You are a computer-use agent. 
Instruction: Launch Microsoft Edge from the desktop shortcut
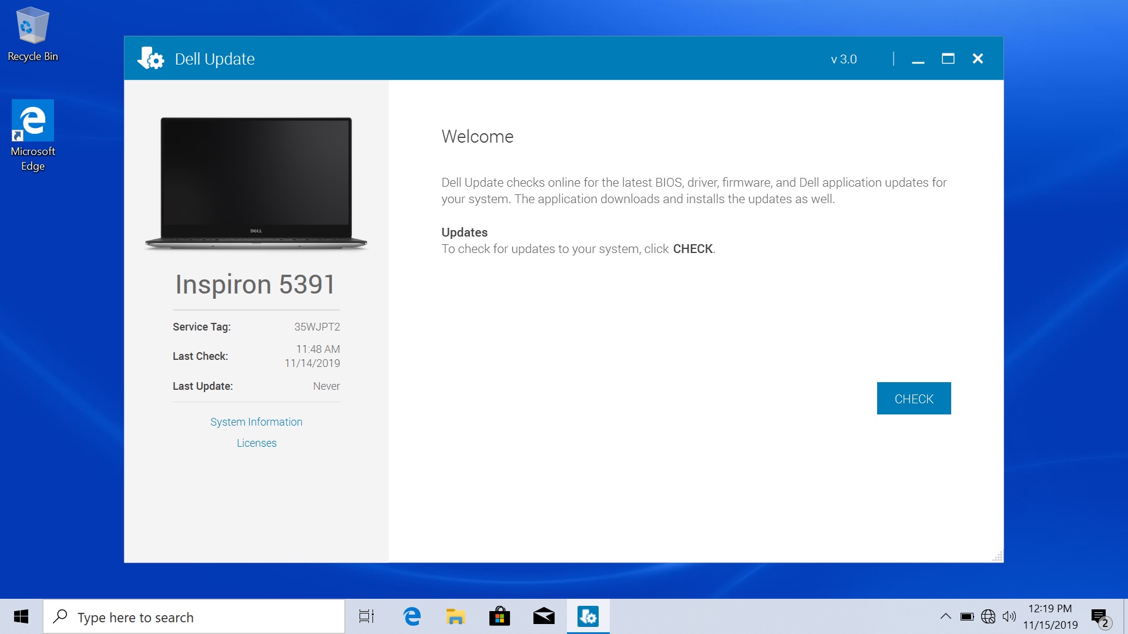click(x=32, y=120)
